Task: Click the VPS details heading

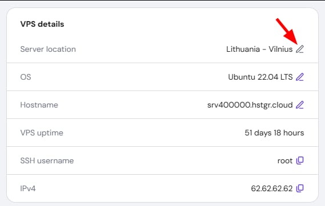Action: click(x=42, y=24)
